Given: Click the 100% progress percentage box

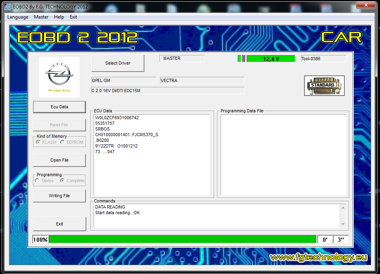Looking at the screenshot, I should (40, 240).
